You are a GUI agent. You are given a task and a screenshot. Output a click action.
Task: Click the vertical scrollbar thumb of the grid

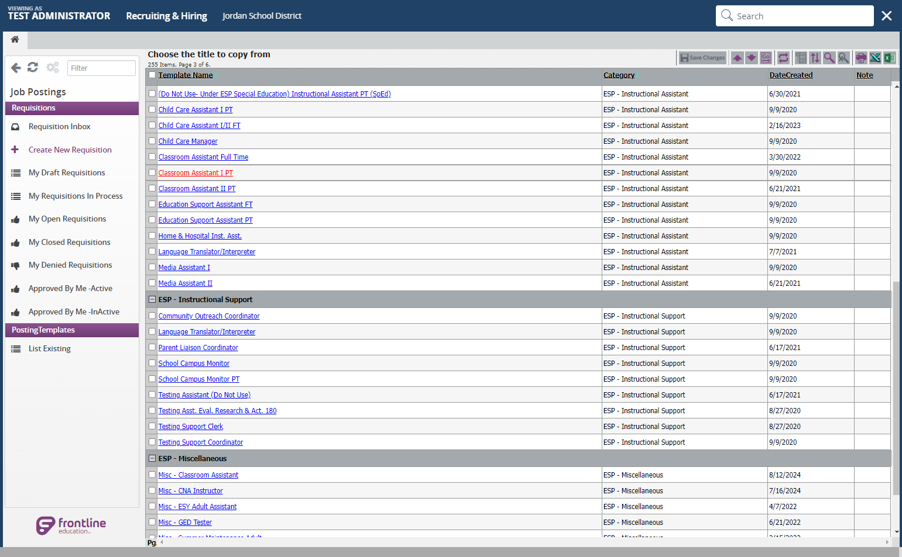click(x=897, y=389)
